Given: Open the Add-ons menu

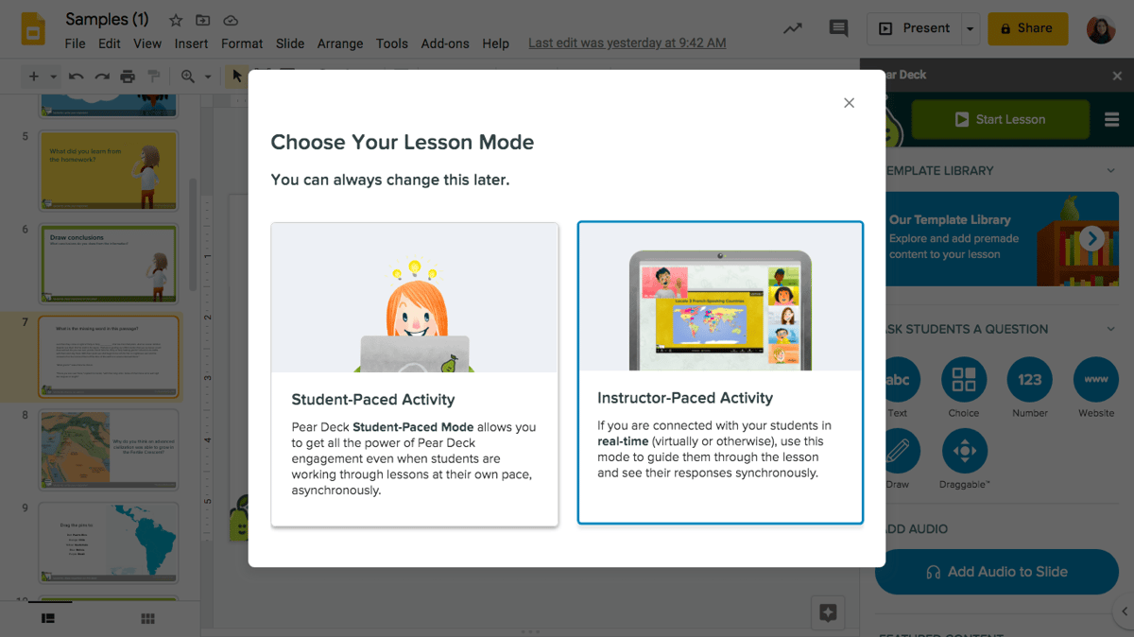Looking at the screenshot, I should pos(444,43).
